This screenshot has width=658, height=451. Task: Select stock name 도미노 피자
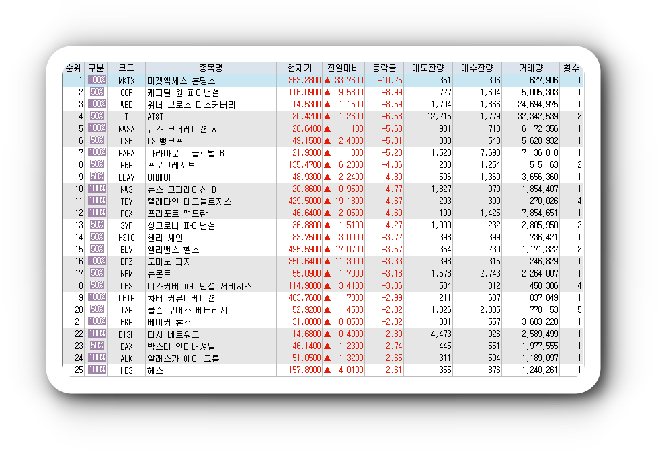[169, 262]
